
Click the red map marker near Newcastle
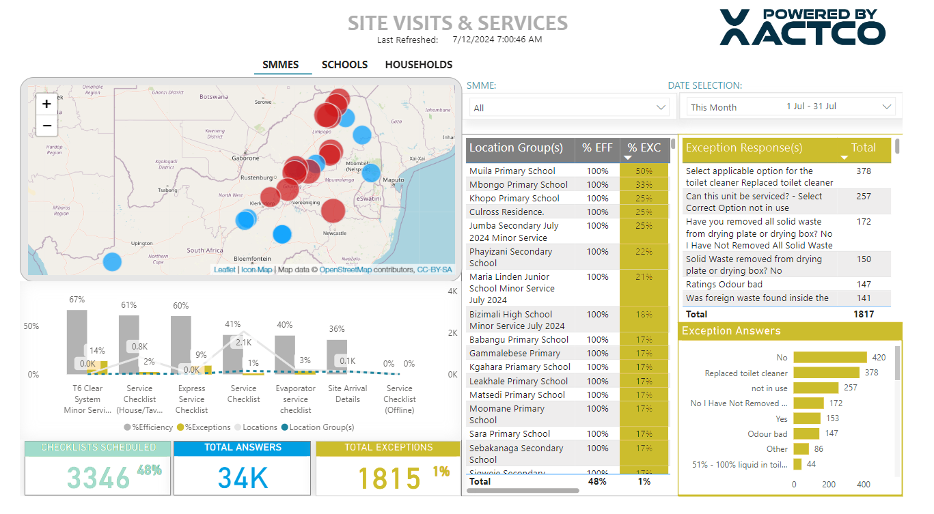(x=333, y=212)
